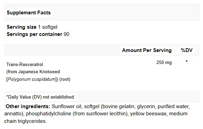This screenshot has width=203, height=129.
Task: Click the (root) text
Action: 65,79
